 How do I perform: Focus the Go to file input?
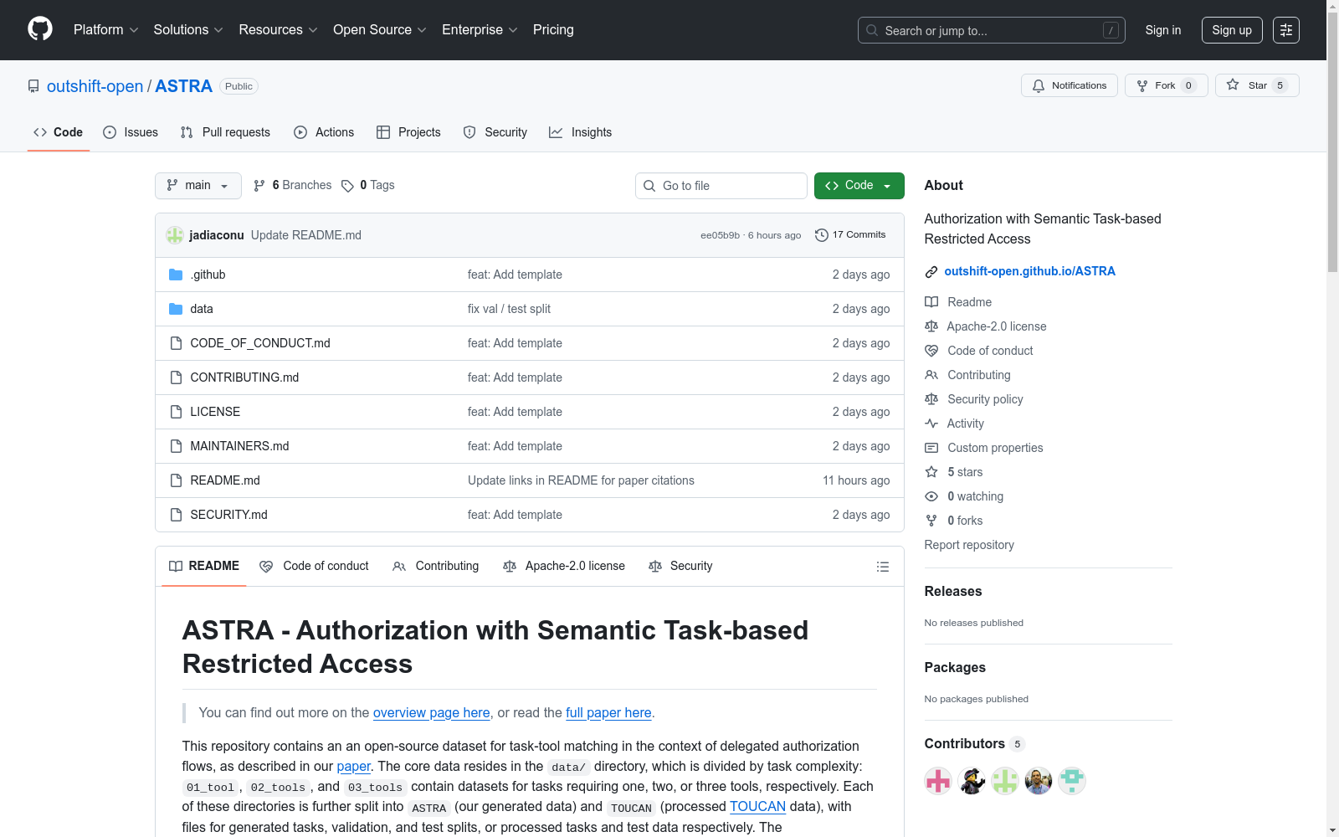(721, 186)
